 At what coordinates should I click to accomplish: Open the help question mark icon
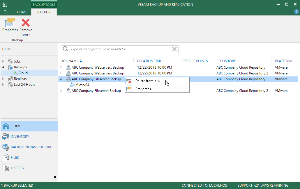[296, 12]
